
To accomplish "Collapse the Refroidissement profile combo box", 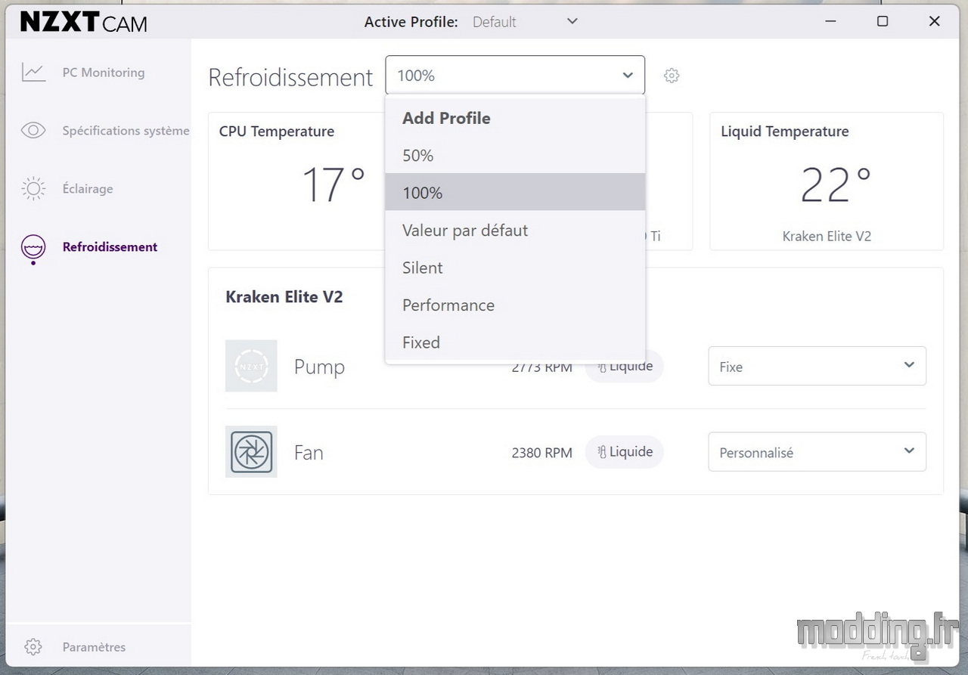I will 515,75.
